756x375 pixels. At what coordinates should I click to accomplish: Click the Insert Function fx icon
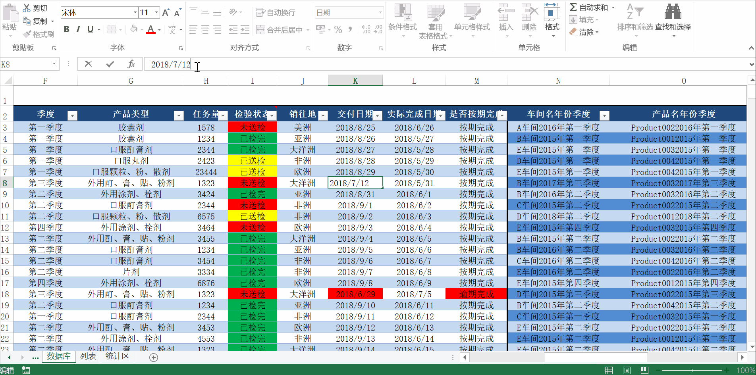[x=131, y=64]
